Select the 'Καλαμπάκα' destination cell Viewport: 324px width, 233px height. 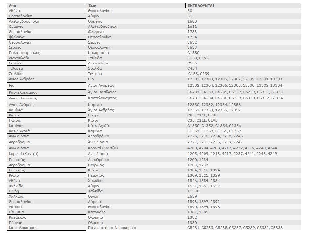(x=98, y=53)
